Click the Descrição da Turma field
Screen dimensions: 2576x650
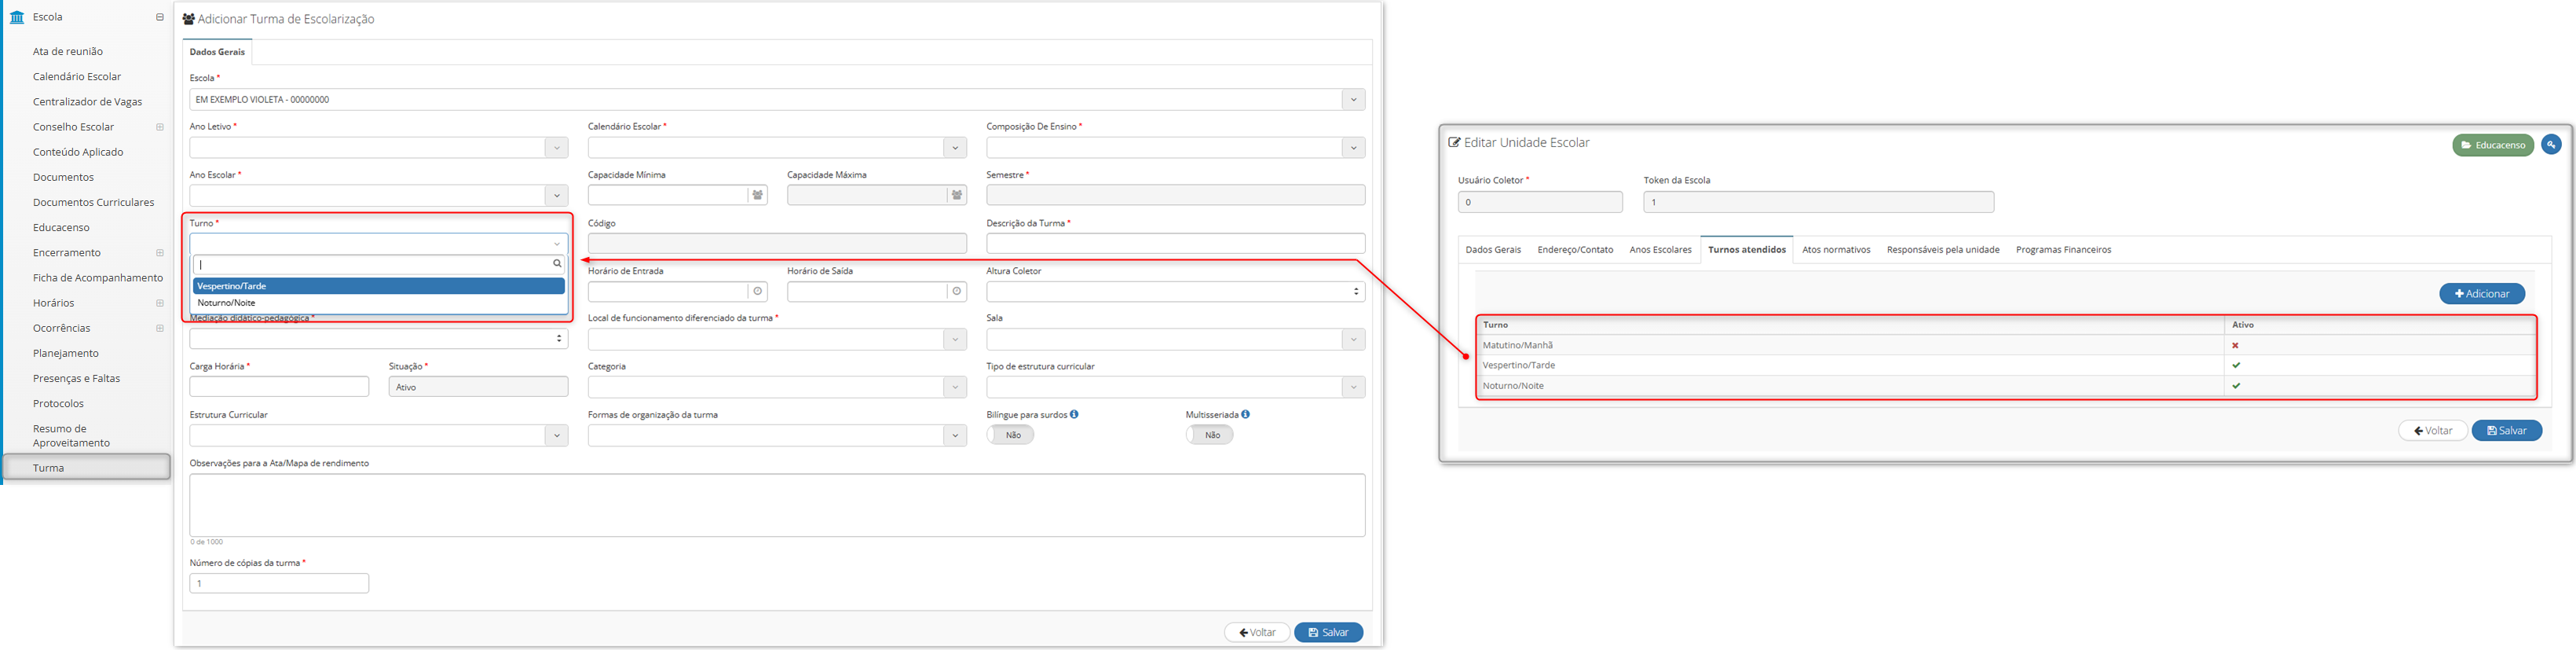tap(1175, 244)
